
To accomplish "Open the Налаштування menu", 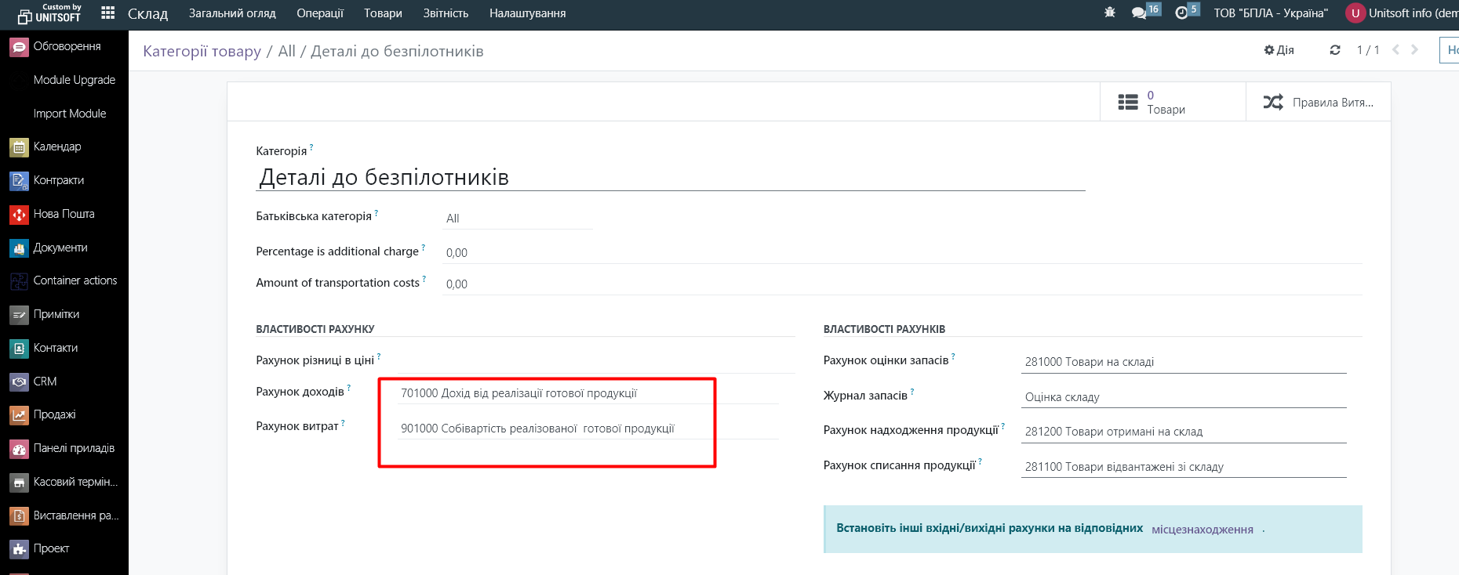I will pyautogui.click(x=527, y=13).
